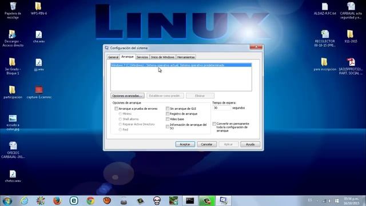This screenshot has height=206, width=366.
Task: Click the white panda-face taskbar icon
Action: 157,201
